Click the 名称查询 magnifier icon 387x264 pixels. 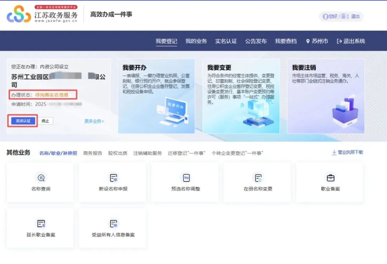coord(41,178)
